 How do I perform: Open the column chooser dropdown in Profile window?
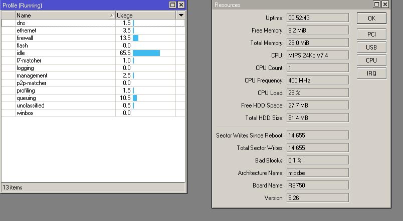[x=181, y=15]
